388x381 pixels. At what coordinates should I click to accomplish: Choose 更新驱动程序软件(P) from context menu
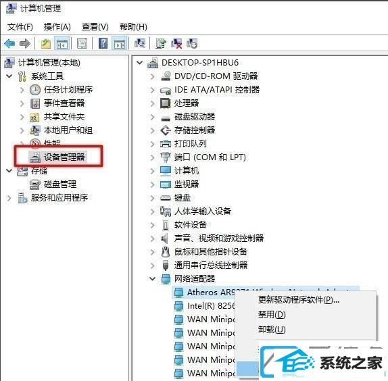coord(298,300)
